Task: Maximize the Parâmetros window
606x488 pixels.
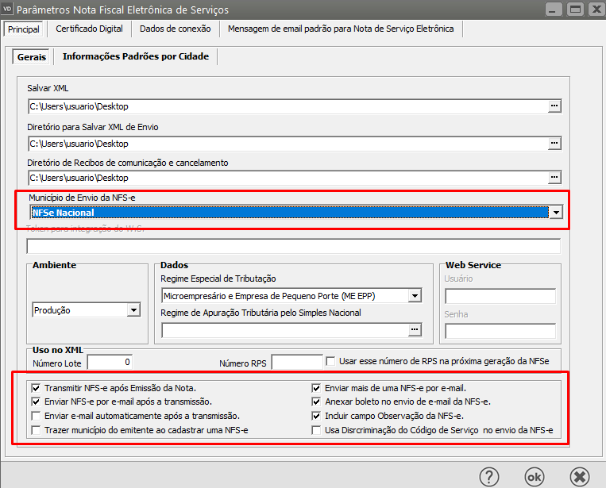Action: 576,10
